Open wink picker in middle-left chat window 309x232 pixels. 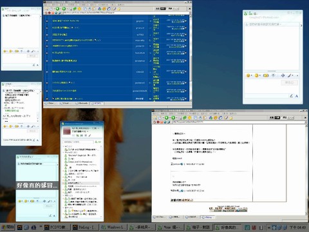(10, 126)
